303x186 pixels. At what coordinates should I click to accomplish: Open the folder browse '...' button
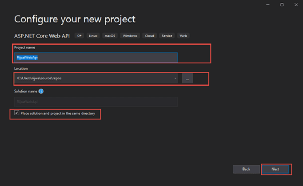tap(187, 78)
